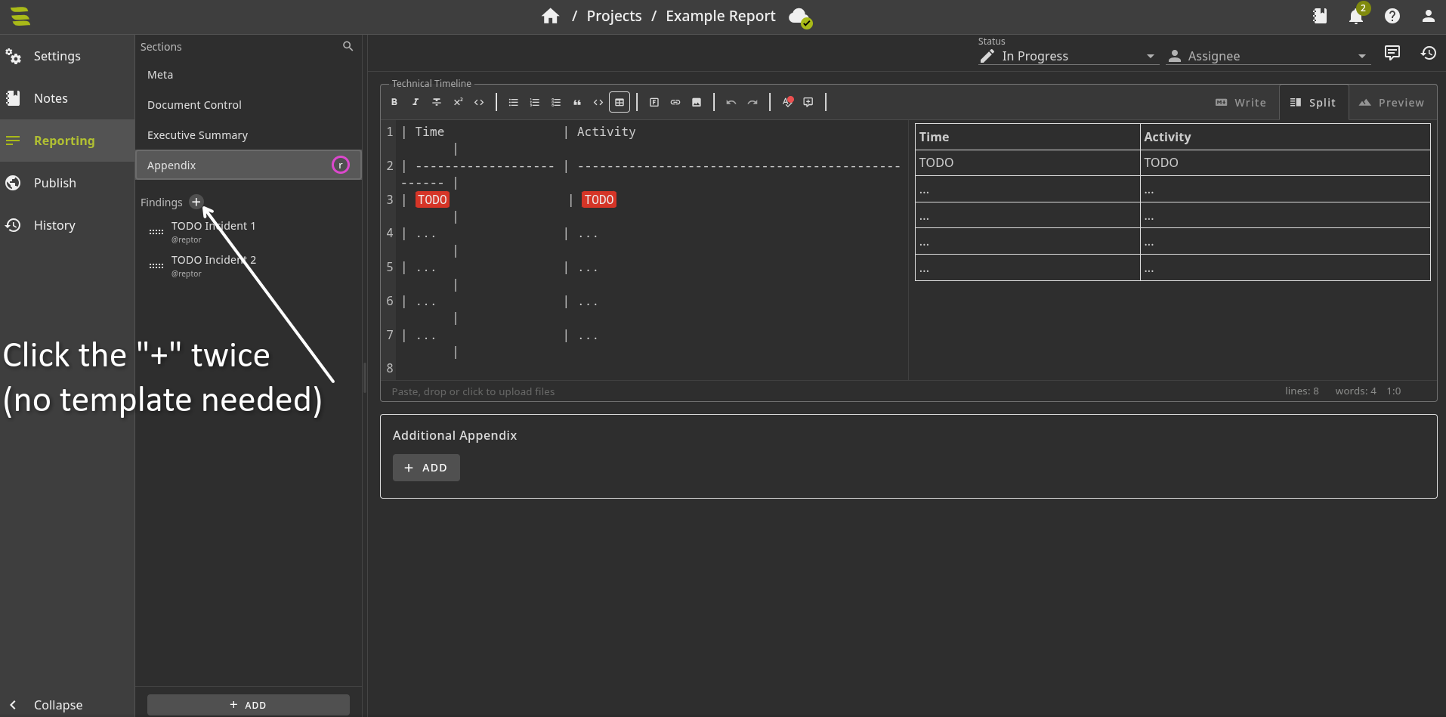Insert a hyperlink
Screen dimensions: 1446x717
coord(675,102)
